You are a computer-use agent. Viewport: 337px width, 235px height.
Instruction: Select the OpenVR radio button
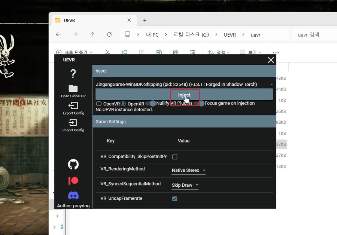99,103
